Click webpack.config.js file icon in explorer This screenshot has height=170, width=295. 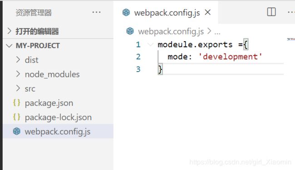(x=16, y=131)
